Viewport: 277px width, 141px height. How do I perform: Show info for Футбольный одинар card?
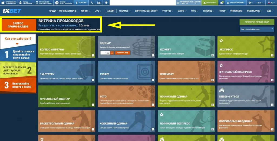93,105
